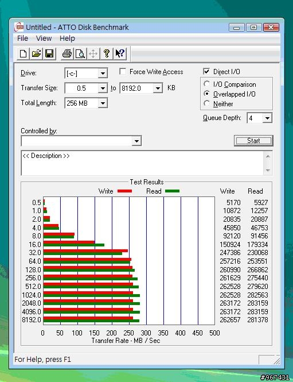
Task: Click the four-arrow move icon
Action: 93,53
